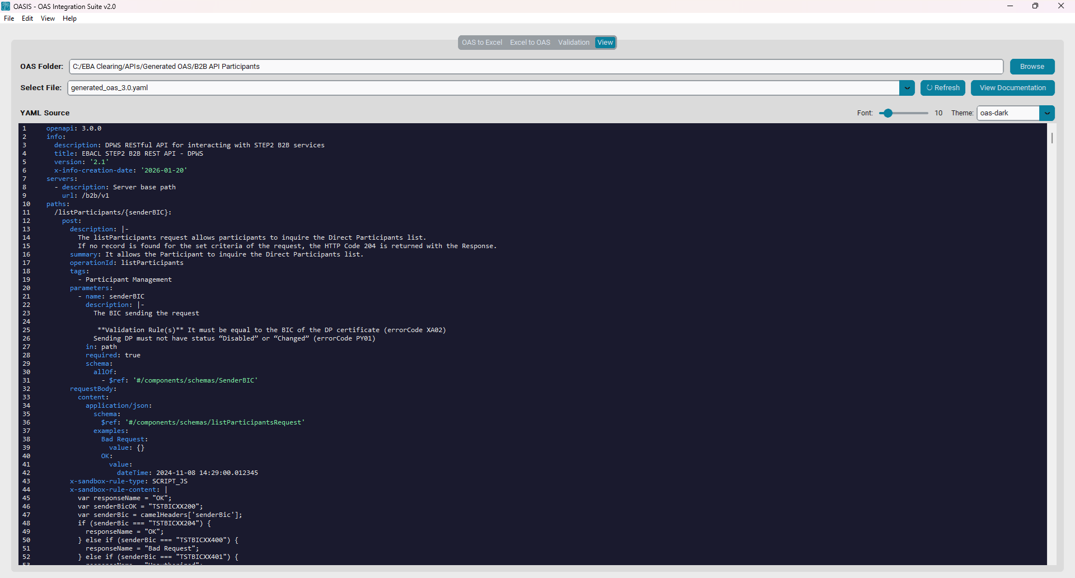Place the cursor in the YAML source editor

click(x=504, y=336)
